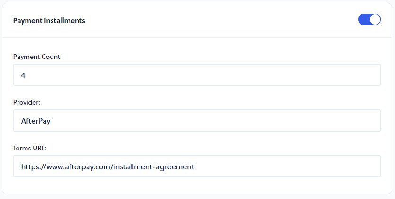
Task: Click the afterpay.com installment-agreement URL text
Action: [x=108, y=166]
